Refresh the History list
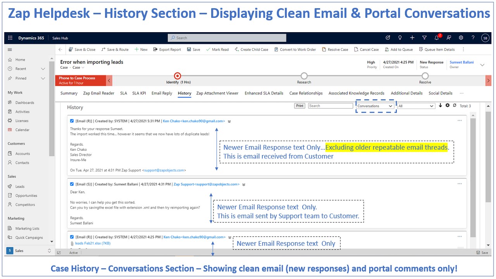The width and height of the screenshot is (496, 279). [455, 105]
